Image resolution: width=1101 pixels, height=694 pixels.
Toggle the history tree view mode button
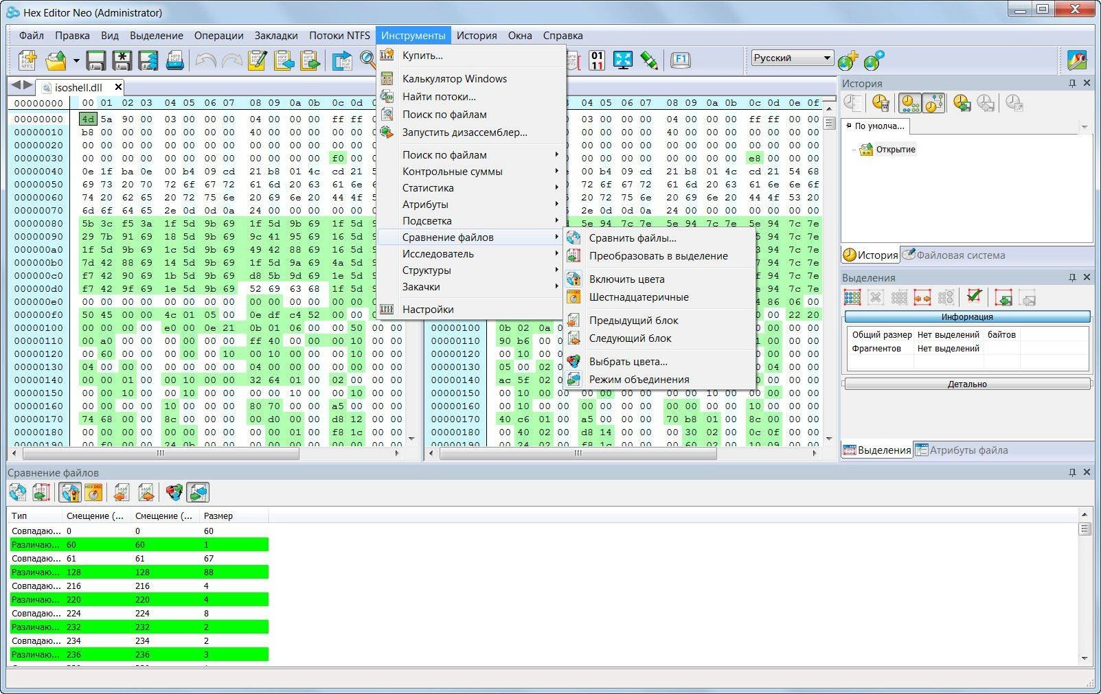933,103
